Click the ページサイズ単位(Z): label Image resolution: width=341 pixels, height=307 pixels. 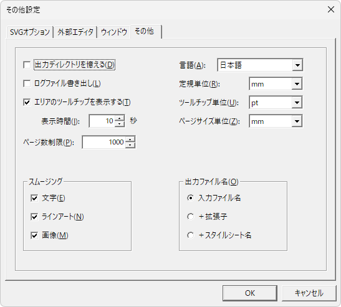(x=209, y=121)
